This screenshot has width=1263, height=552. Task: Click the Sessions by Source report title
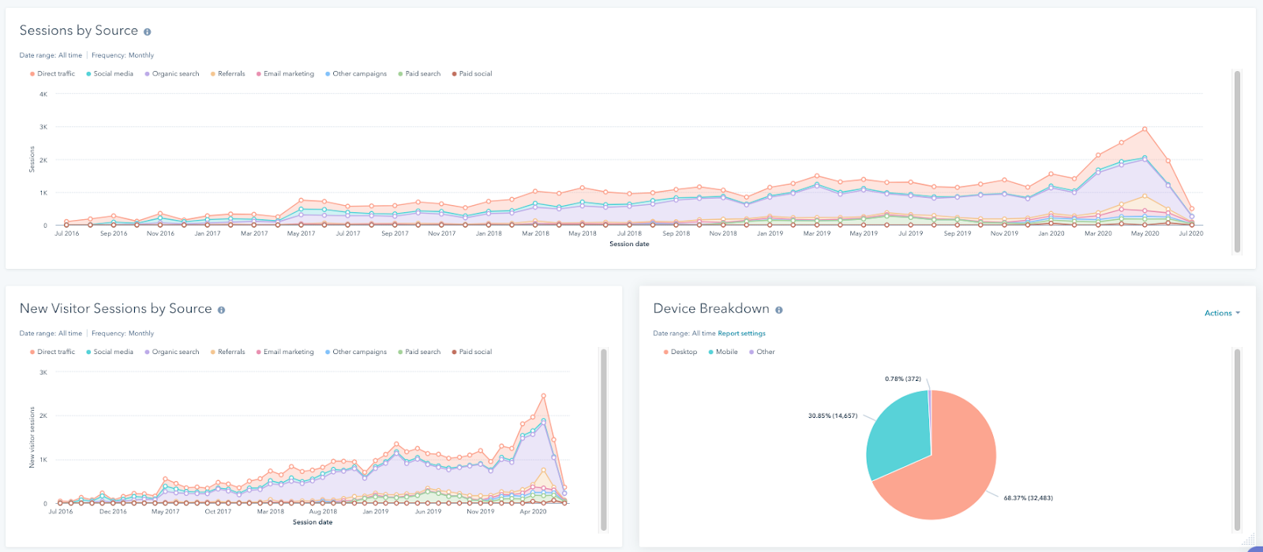[x=79, y=31]
